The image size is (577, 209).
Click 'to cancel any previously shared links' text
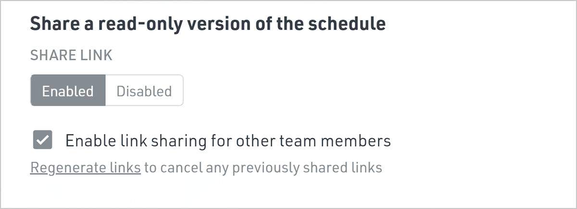click(263, 168)
